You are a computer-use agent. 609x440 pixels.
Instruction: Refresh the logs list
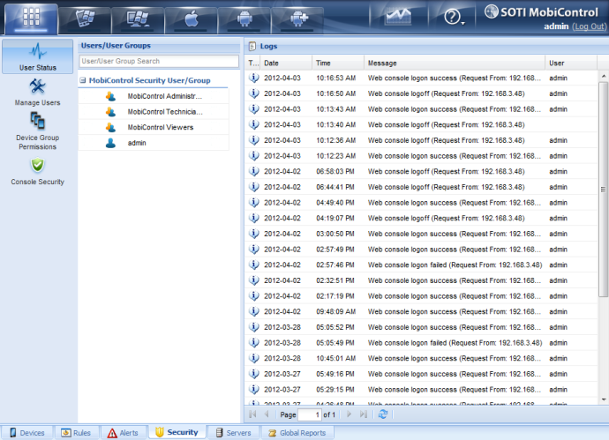click(x=383, y=414)
